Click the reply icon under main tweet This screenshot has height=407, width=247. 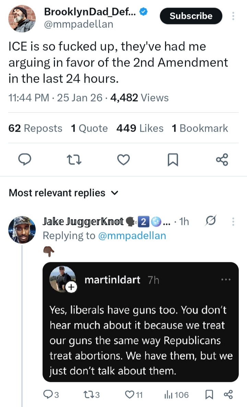(24, 159)
